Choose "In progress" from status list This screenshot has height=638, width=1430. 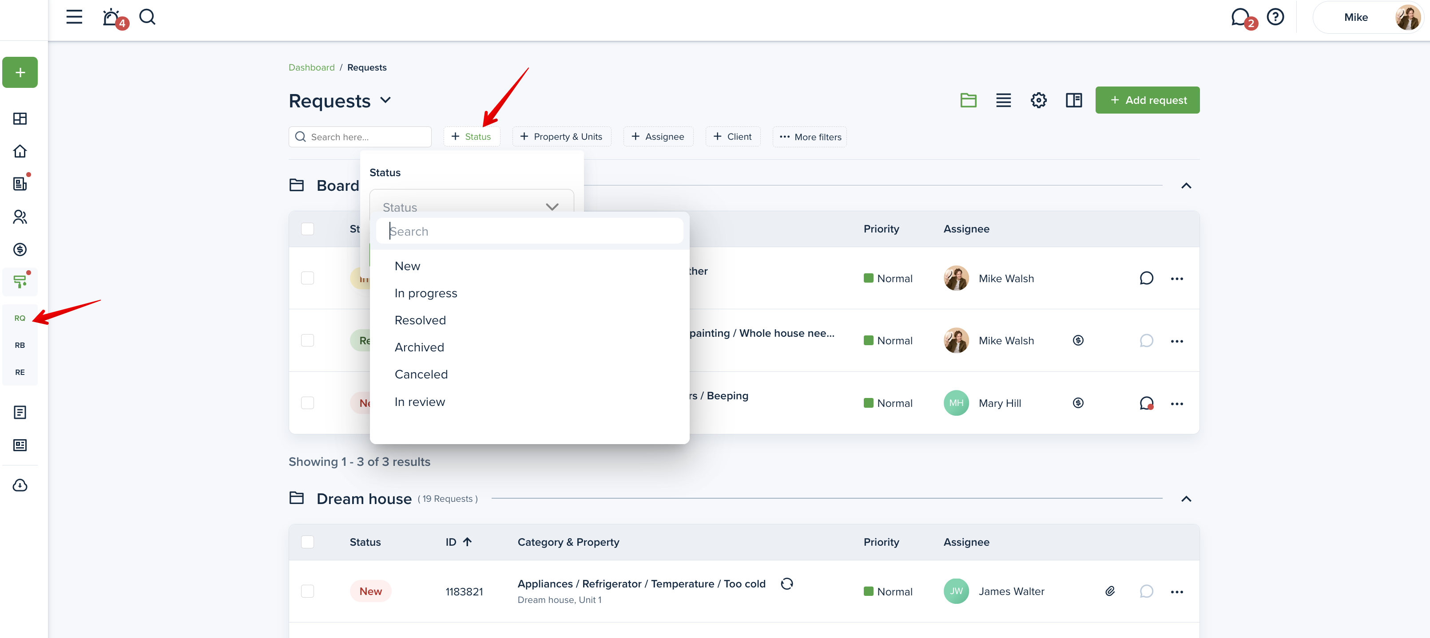[x=426, y=293]
